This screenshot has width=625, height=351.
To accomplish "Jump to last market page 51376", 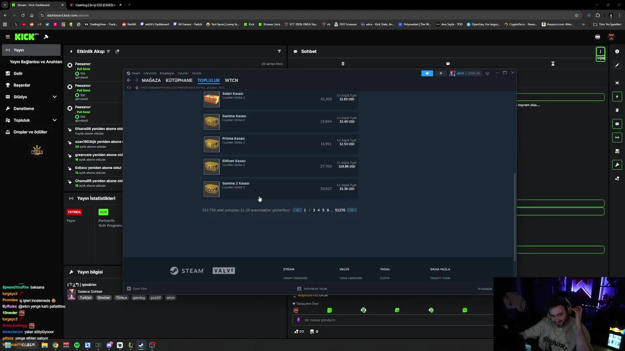I will (340, 210).
